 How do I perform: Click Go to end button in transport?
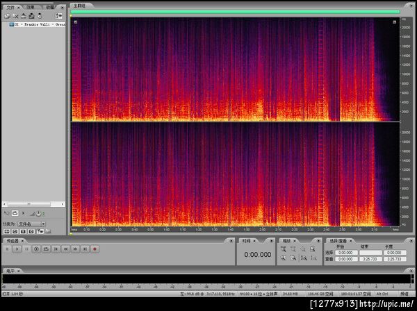85,249
